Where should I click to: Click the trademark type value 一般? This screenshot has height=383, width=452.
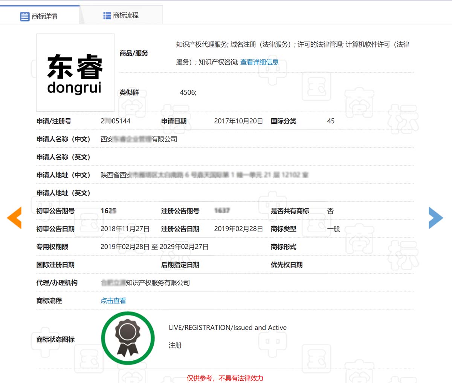333,229
